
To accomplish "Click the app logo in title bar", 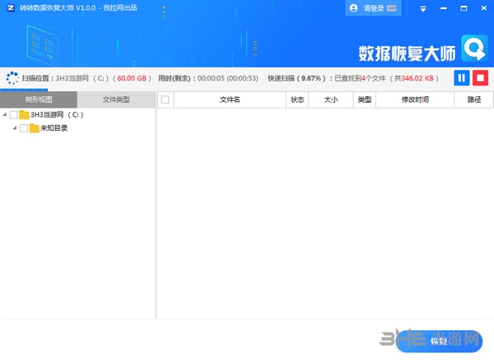I will pyautogui.click(x=11, y=8).
